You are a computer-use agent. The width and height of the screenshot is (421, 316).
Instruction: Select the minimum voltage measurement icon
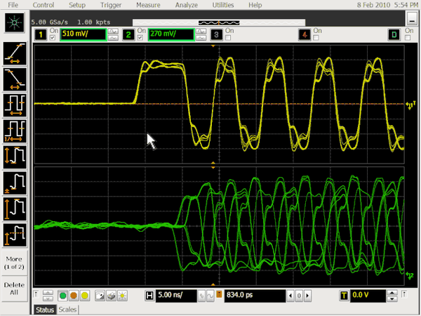(x=15, y=183)
